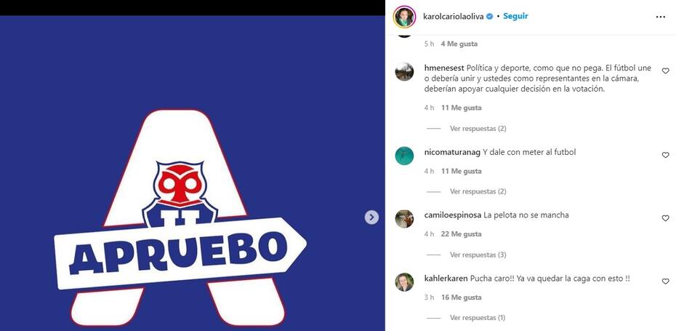The image size is (676, 331).
Task: Click the Apruebo post image
Action: (x=193, y=173)
